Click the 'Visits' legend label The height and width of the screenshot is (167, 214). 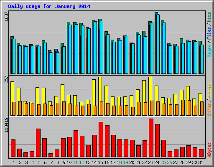coord(209,91)
